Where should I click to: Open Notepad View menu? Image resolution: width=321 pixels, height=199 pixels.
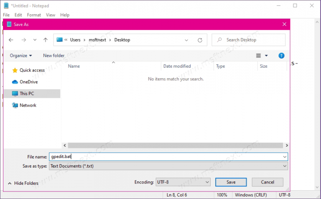coord(50,15)
